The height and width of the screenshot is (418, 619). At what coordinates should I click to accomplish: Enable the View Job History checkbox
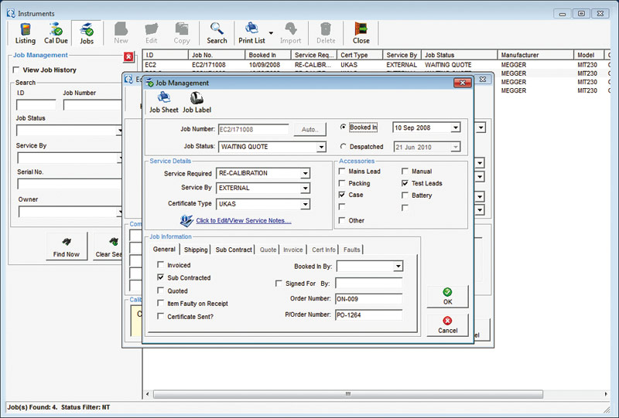pos(17,70)
